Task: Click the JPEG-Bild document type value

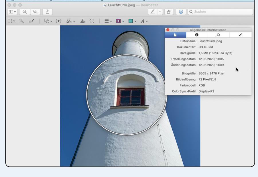Action: [x=206, y=47]
